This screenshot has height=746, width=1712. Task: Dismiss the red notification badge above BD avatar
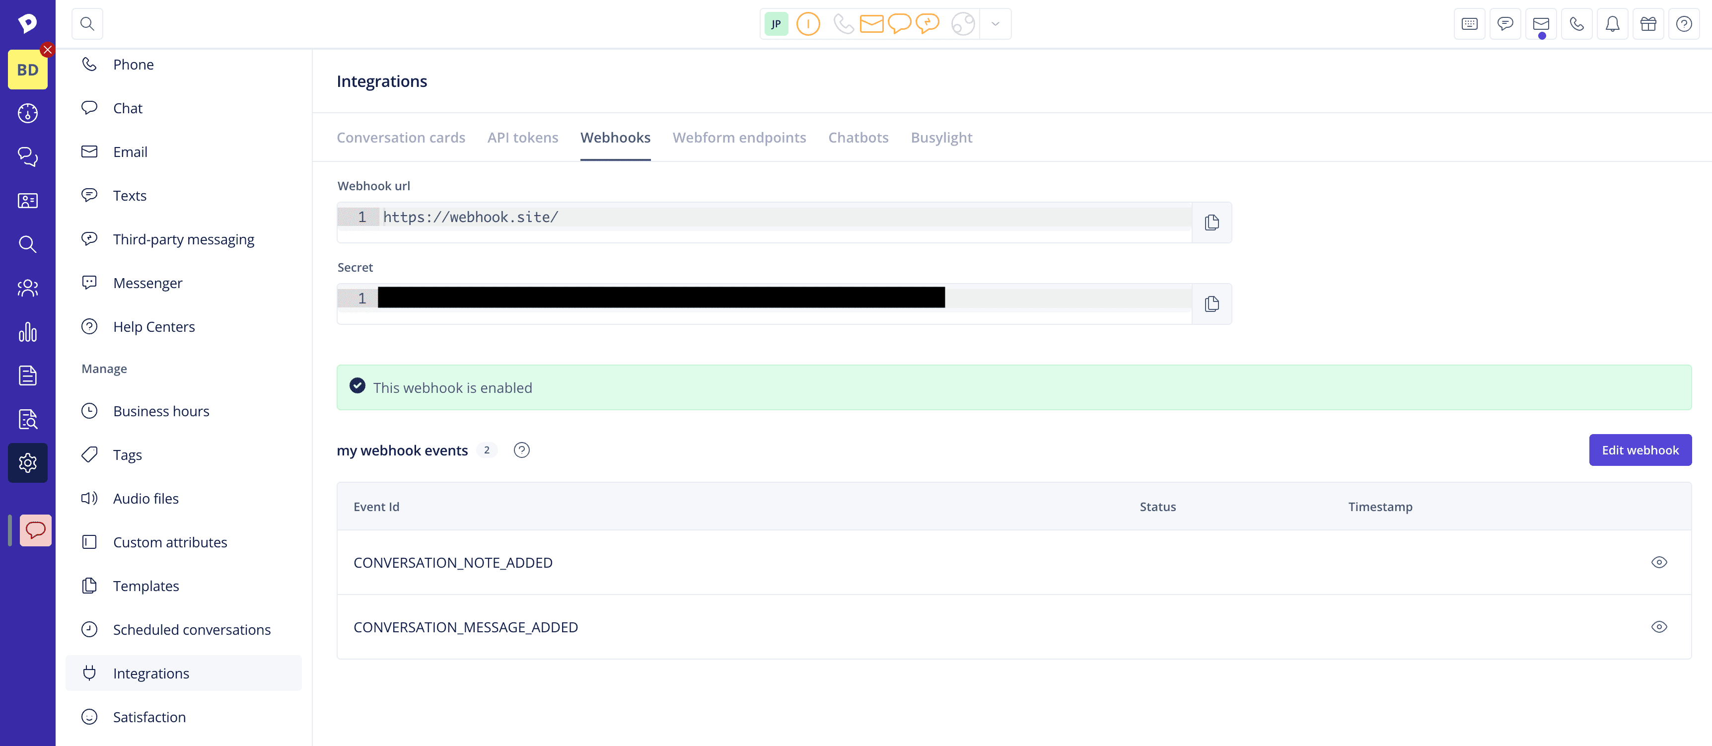pos(47,49)
